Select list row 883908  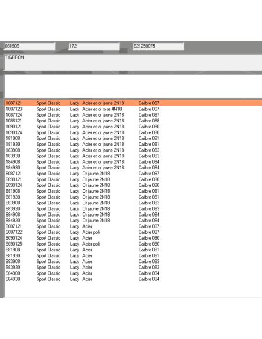coord(133,203)
